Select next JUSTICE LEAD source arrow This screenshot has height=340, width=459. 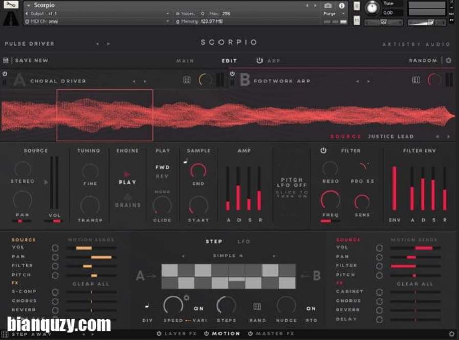[x=448, y=137]
